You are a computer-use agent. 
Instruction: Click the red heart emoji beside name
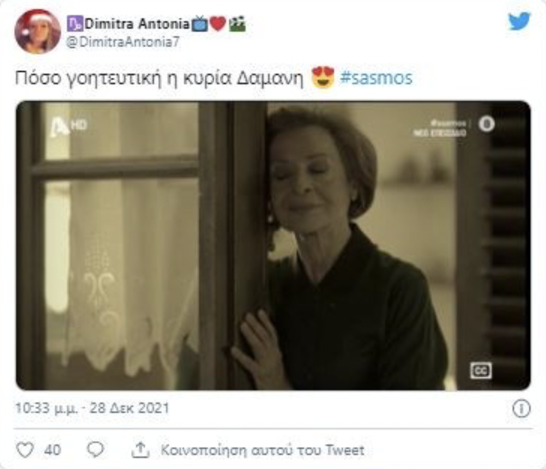(x=218, y=24)
